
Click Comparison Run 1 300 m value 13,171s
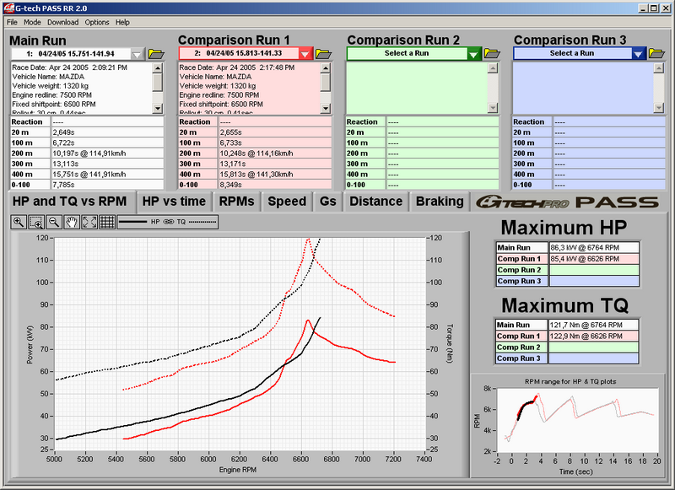[275, 164]
